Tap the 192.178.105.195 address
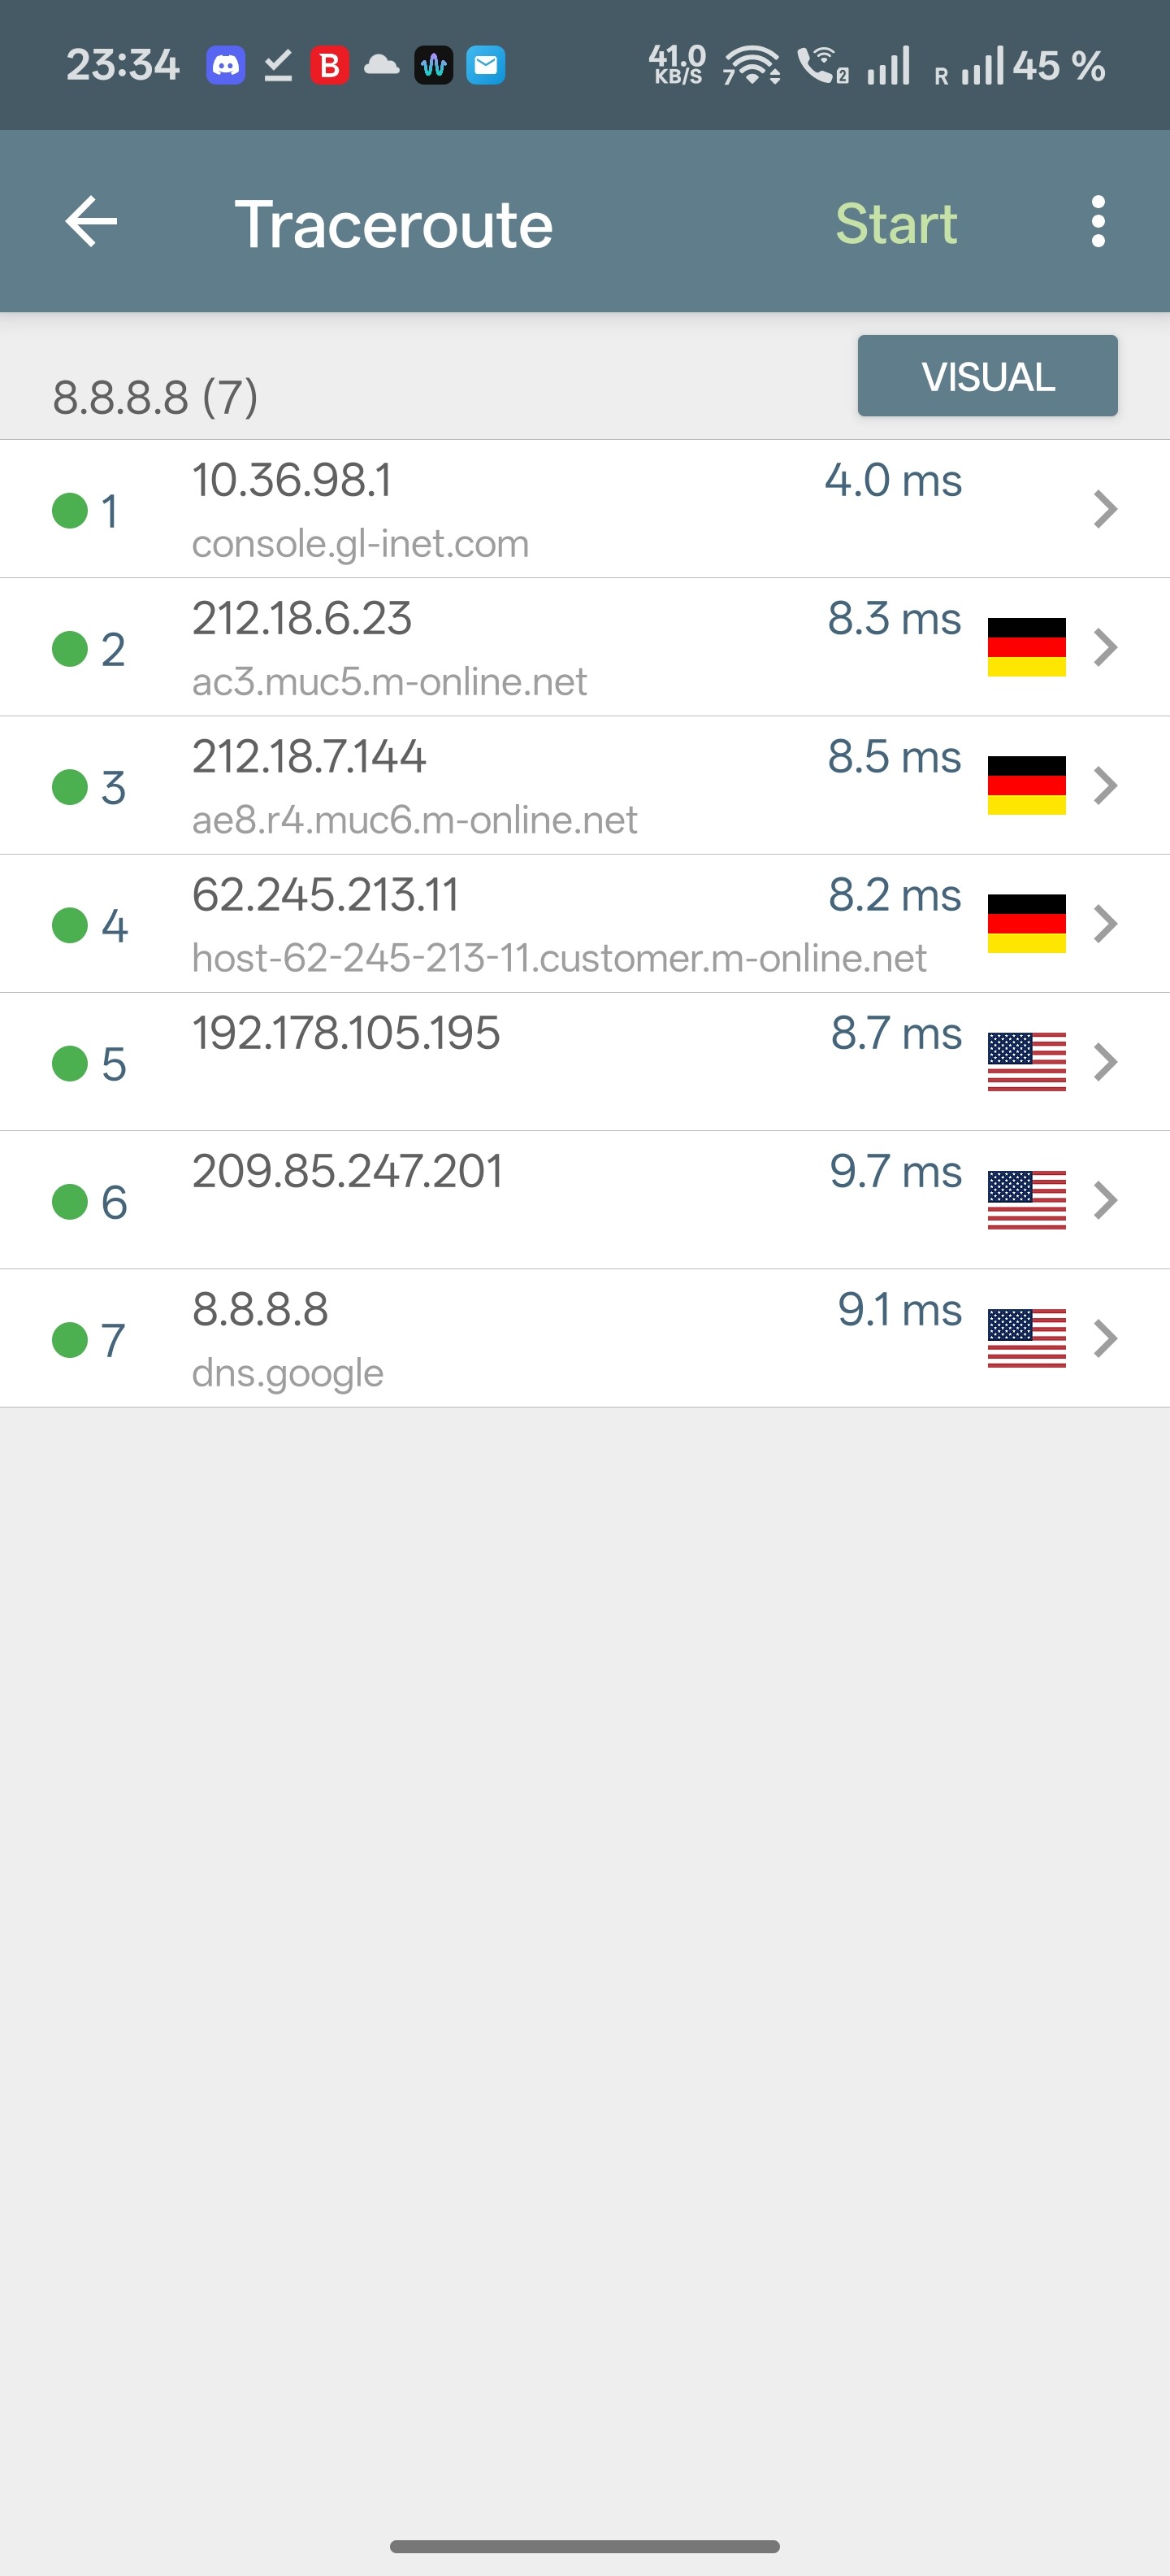The height and width of the screenshot is (2576, 1170). pyautogui.click(x=345, y=1033)
